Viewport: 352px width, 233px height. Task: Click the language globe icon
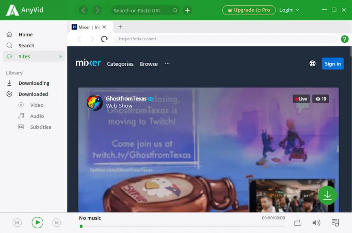312,63
